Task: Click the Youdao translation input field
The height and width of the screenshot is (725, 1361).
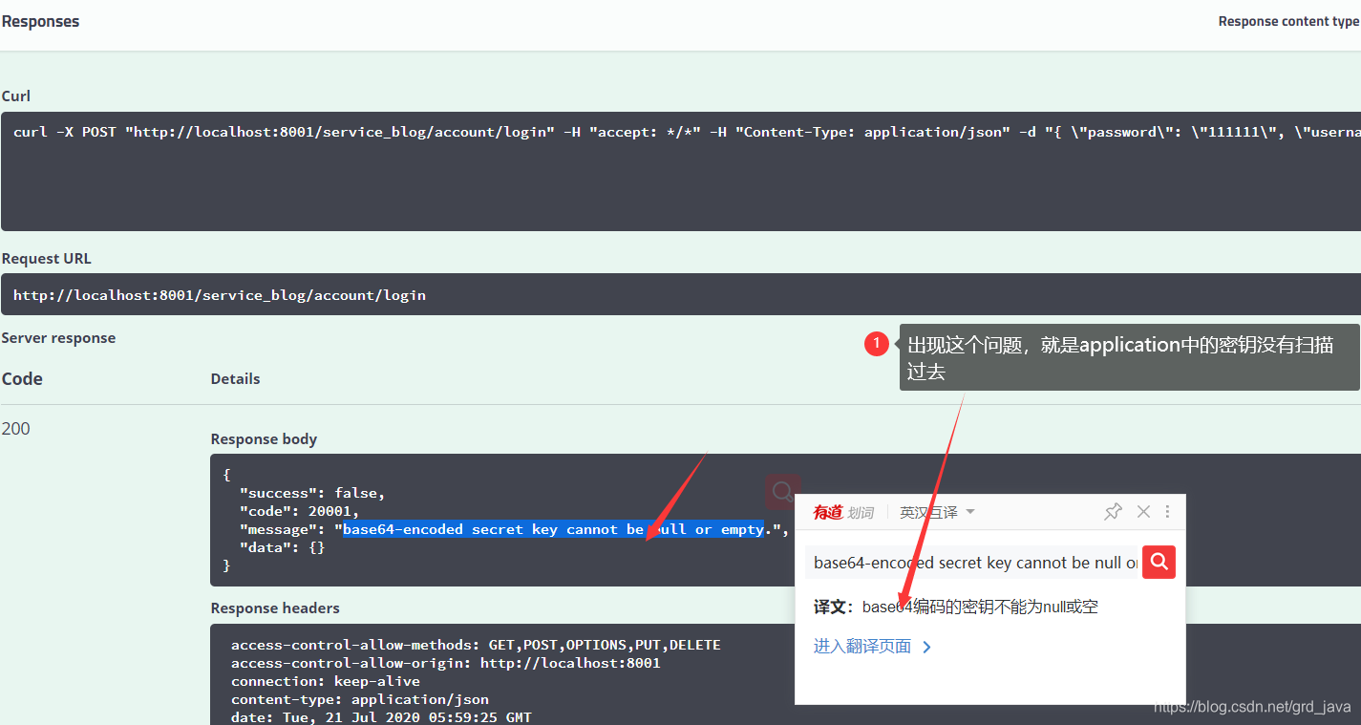Action: click(x=974, y=563)
